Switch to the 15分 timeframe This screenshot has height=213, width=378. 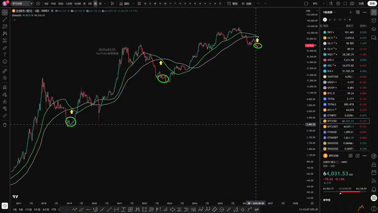coord(54,3)
